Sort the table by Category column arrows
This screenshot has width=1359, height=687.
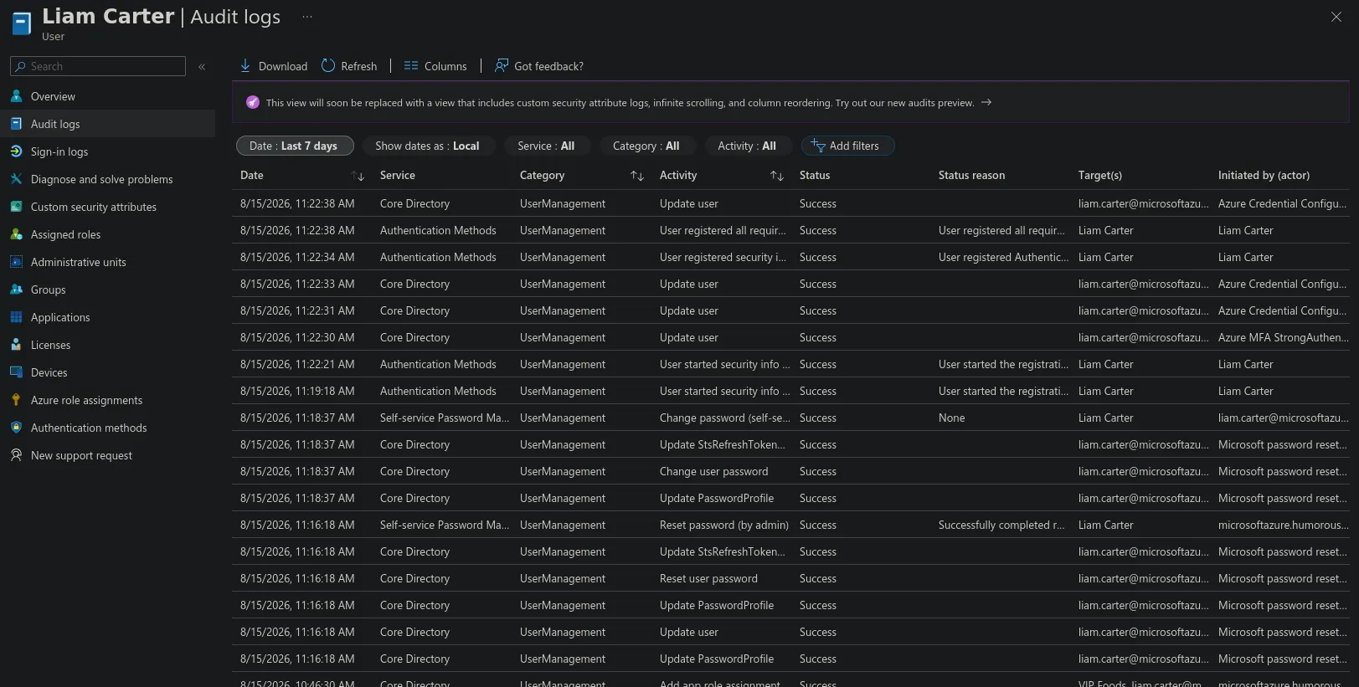click(637, 176)
